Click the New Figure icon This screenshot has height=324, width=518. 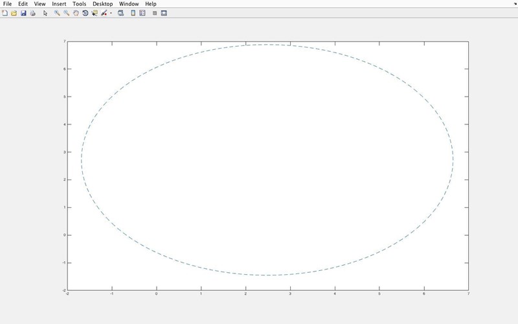(5, 13)
